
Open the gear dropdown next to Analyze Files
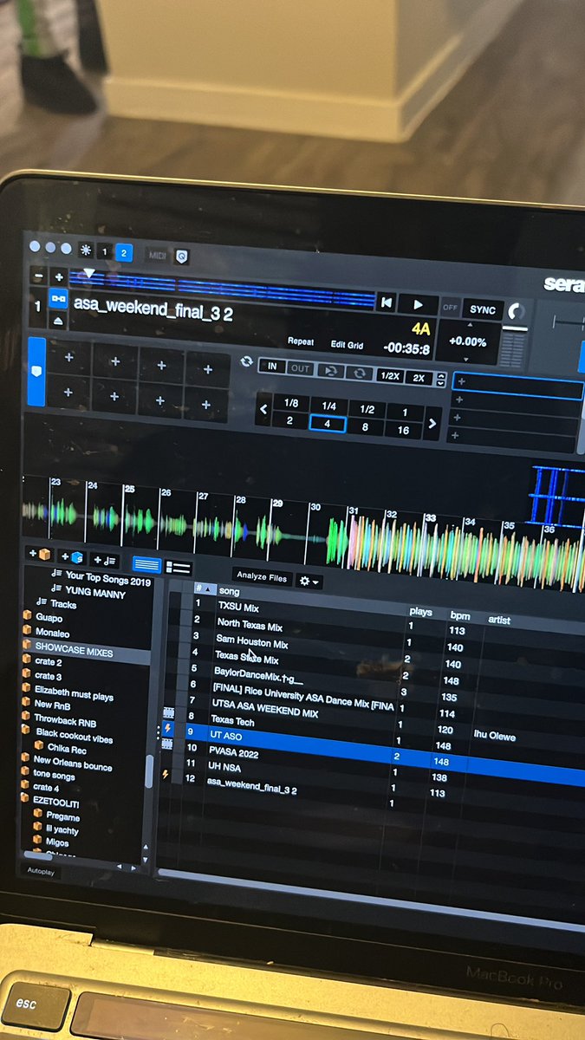309,581
